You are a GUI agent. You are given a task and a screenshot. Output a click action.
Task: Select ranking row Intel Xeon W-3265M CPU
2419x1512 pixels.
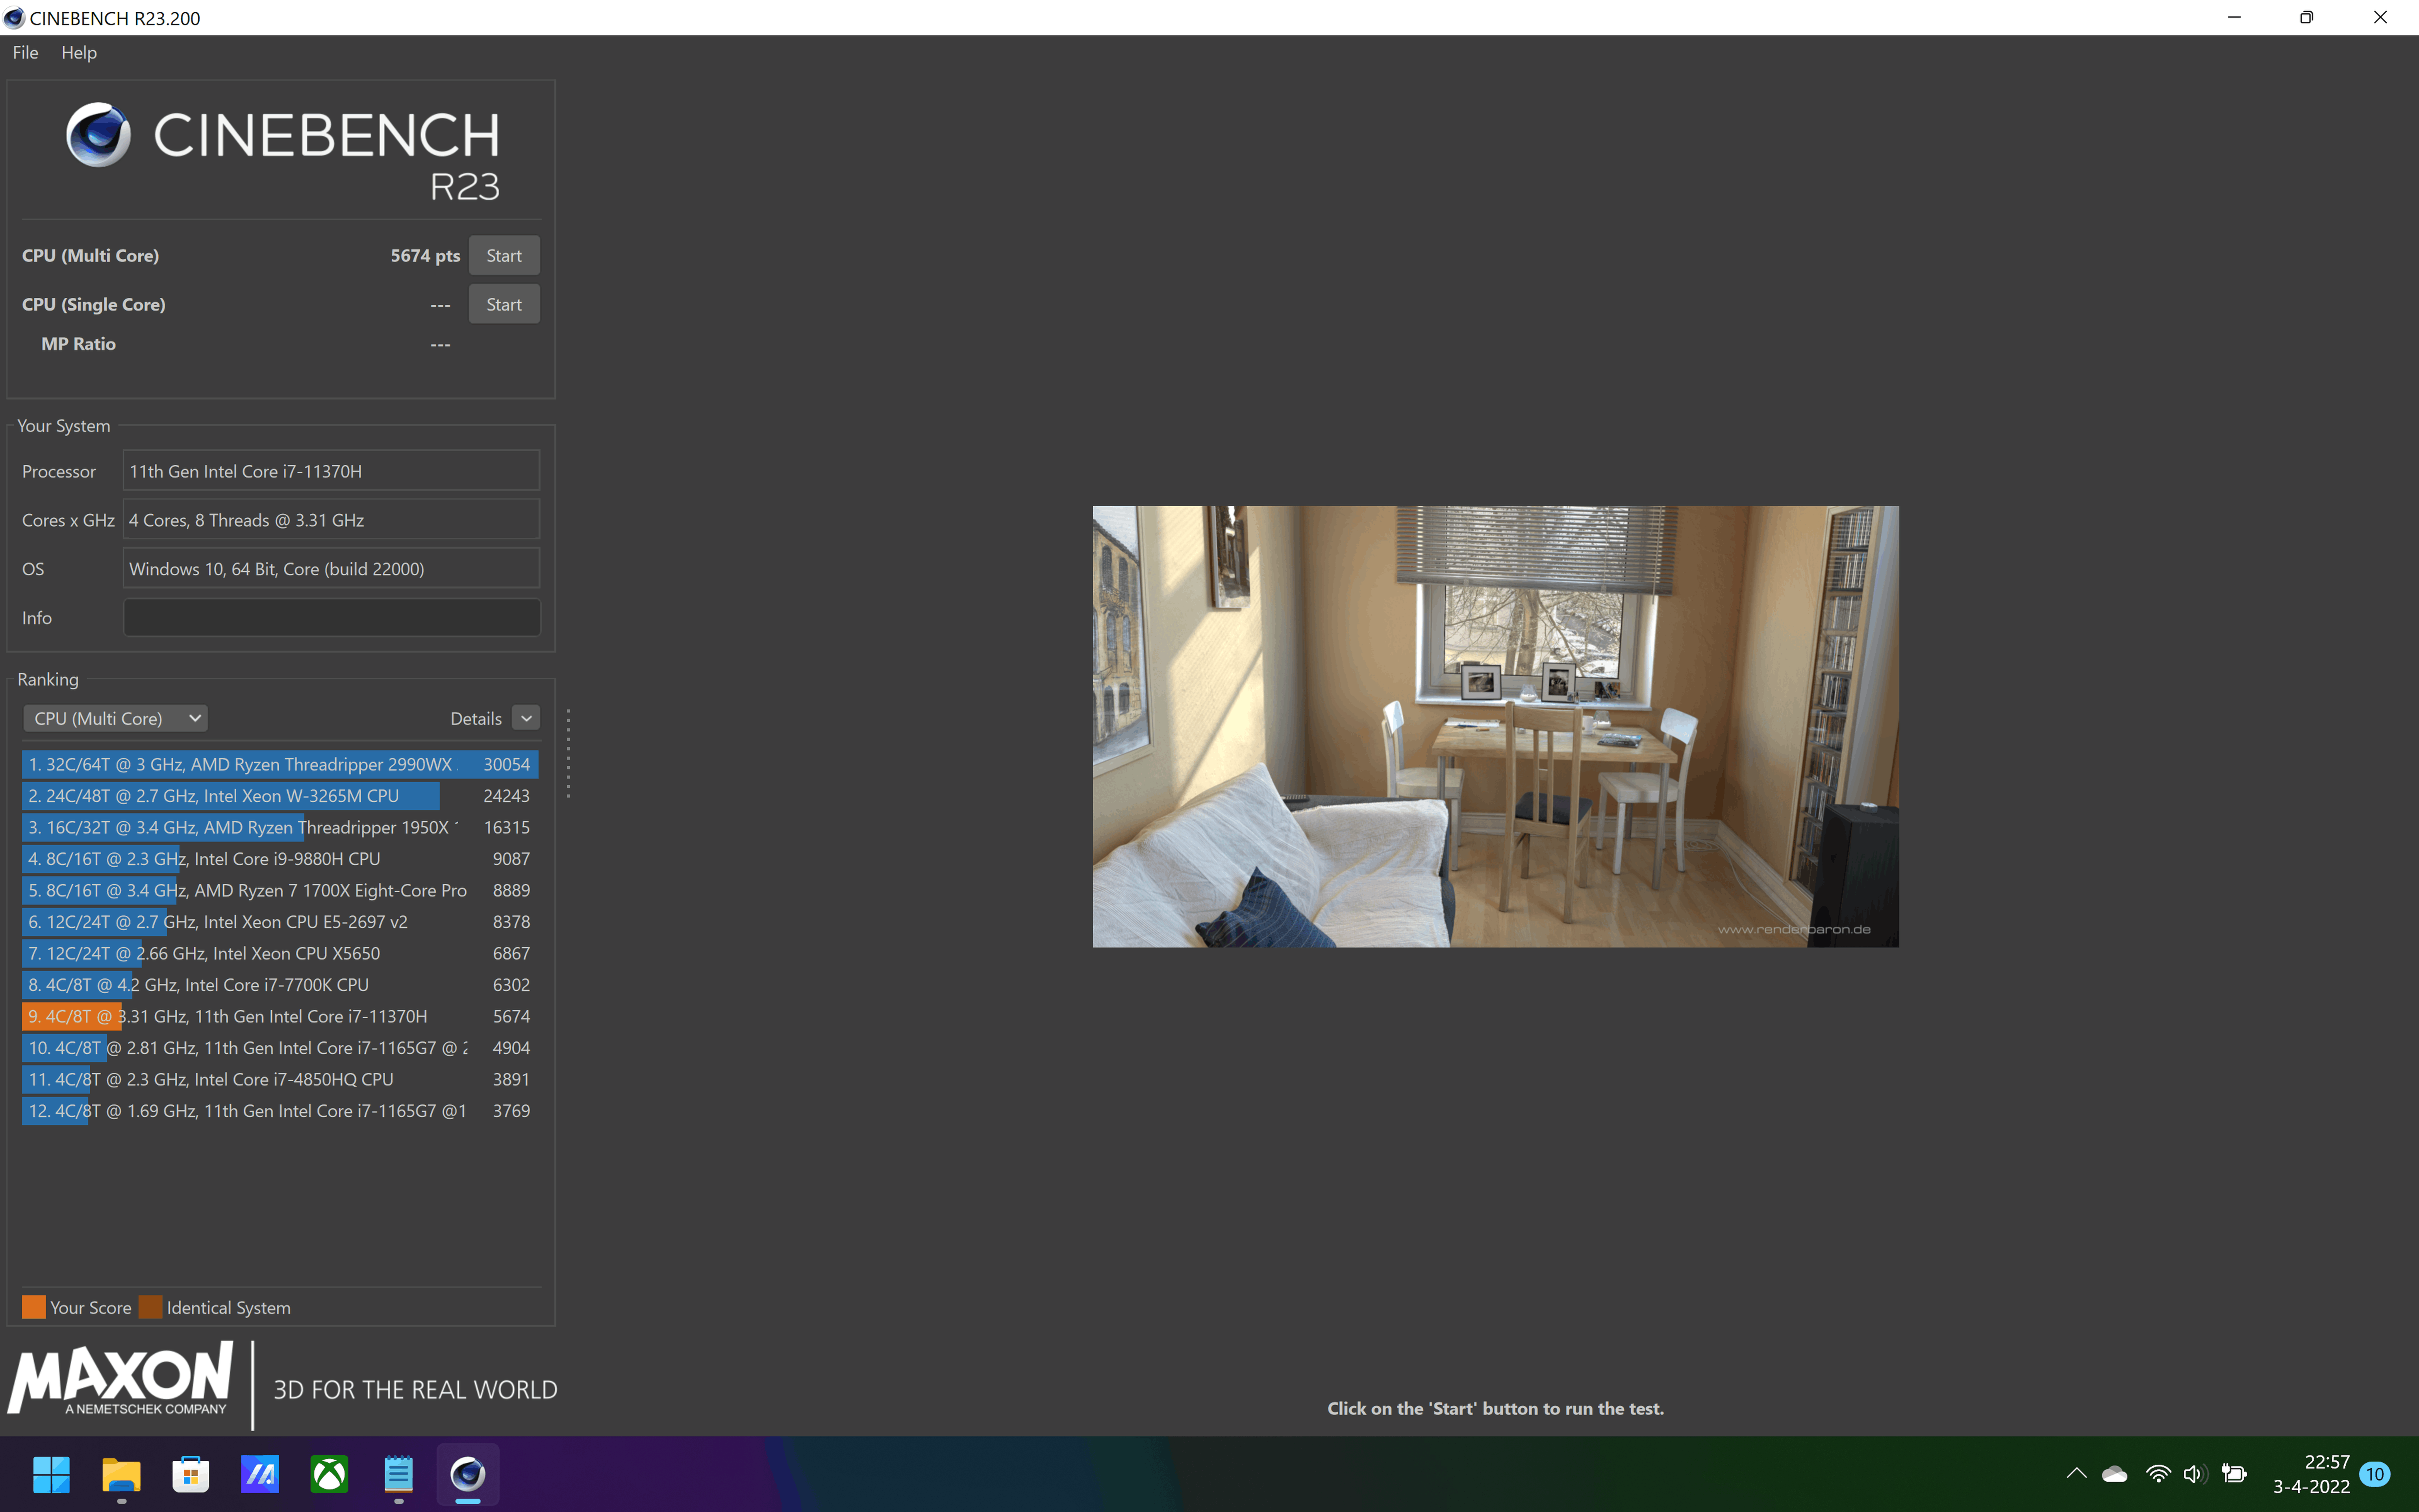[280, 796]
